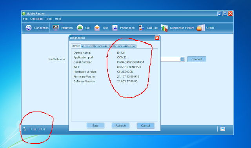Open the File menu
This screenshot has height=148, width=251.
tap(25, 19)
